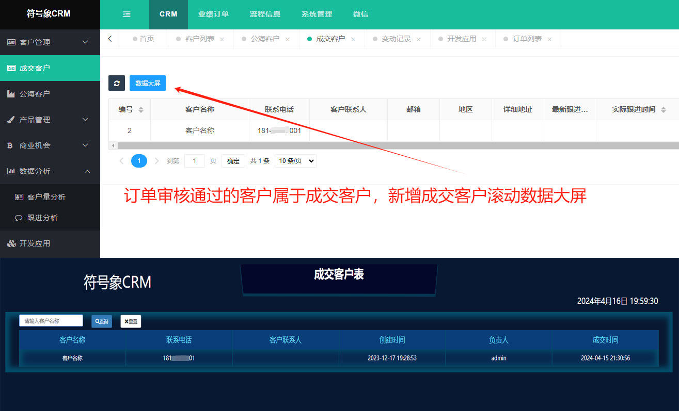679x411 pixels.
Task: Click the 客户量分析 card icon
Action: (x=19, y=197)
